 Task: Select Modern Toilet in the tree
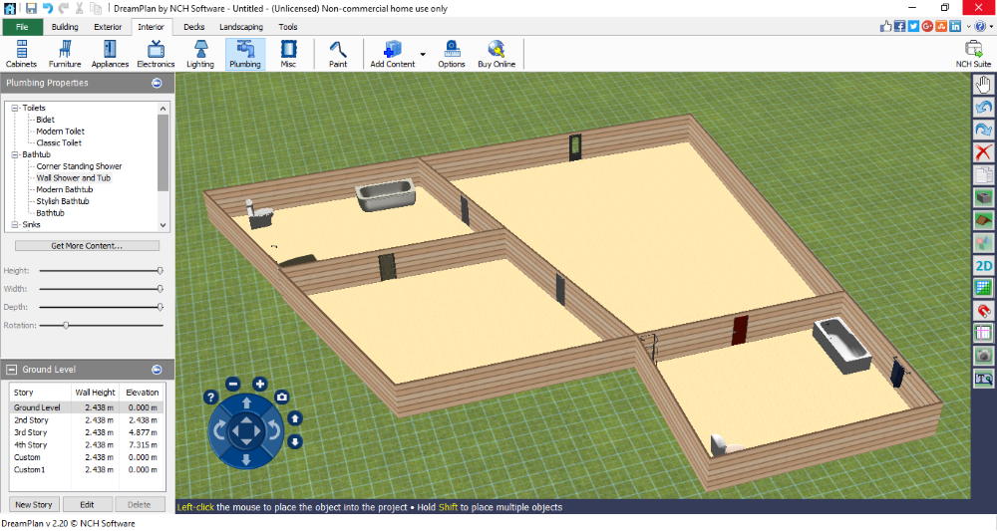[x=60, y=131]
